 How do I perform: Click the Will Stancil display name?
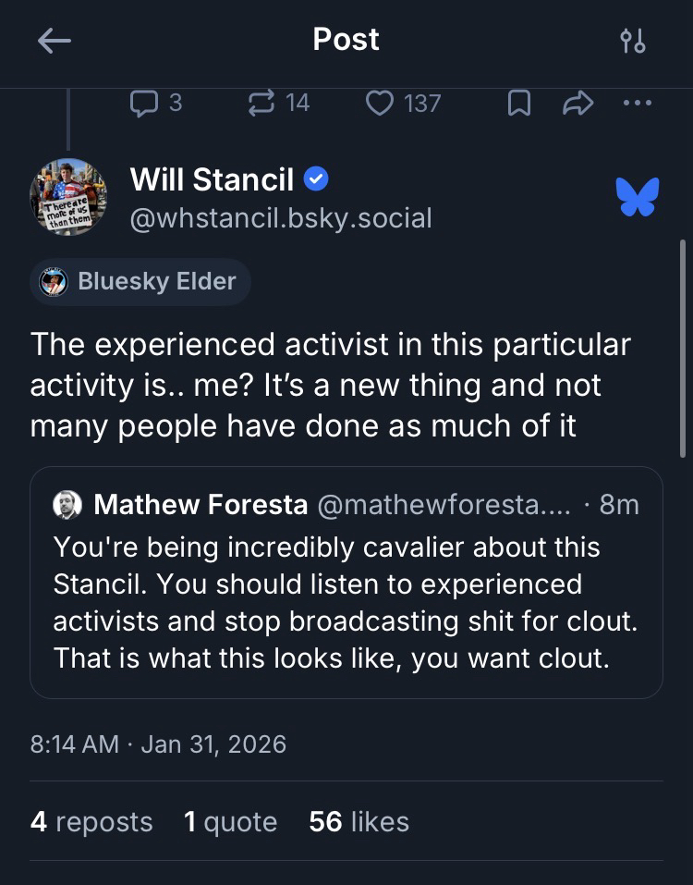(x=212, y=179)
